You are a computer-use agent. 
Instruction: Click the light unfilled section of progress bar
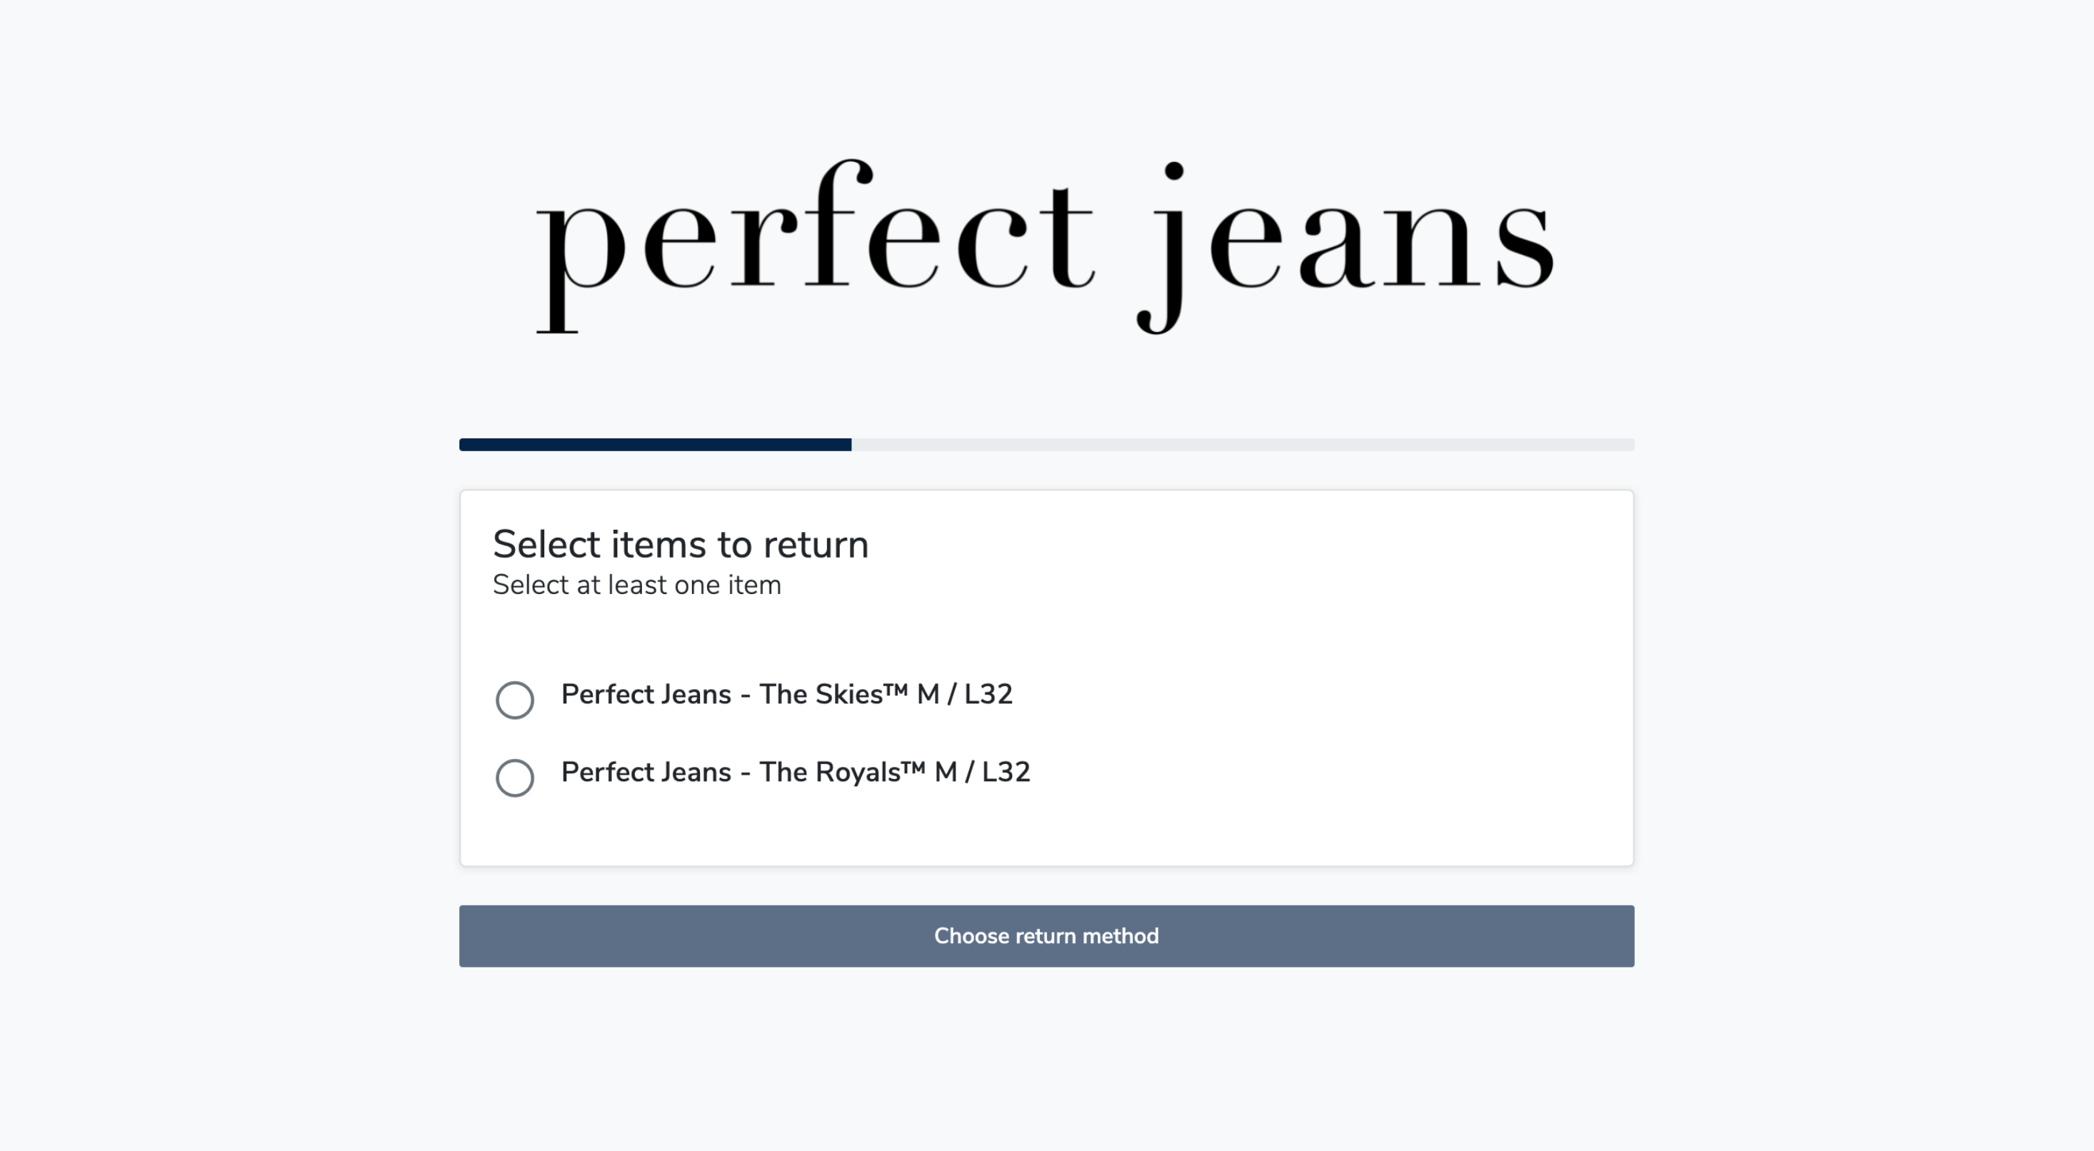1242,445
